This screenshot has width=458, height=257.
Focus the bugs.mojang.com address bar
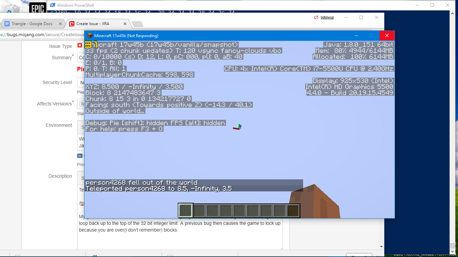42,34
